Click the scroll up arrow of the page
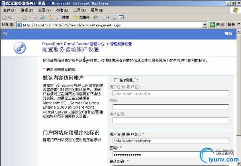Viewport: 241px width, 166px height. pyautogui.click(x=239, y=32)
